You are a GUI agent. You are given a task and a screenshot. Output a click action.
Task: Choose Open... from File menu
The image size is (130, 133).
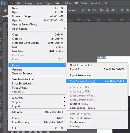click(37, 12)
